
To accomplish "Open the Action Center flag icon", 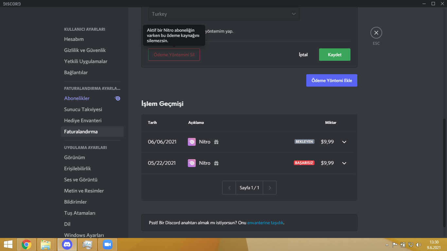I will 395,244.
